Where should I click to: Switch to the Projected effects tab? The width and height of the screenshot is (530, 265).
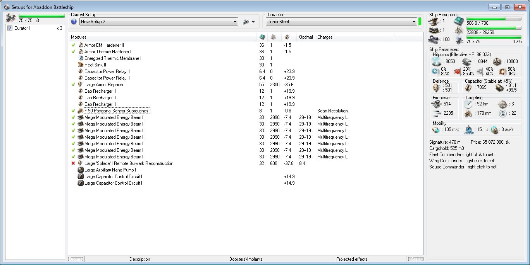tap(352, 259)
